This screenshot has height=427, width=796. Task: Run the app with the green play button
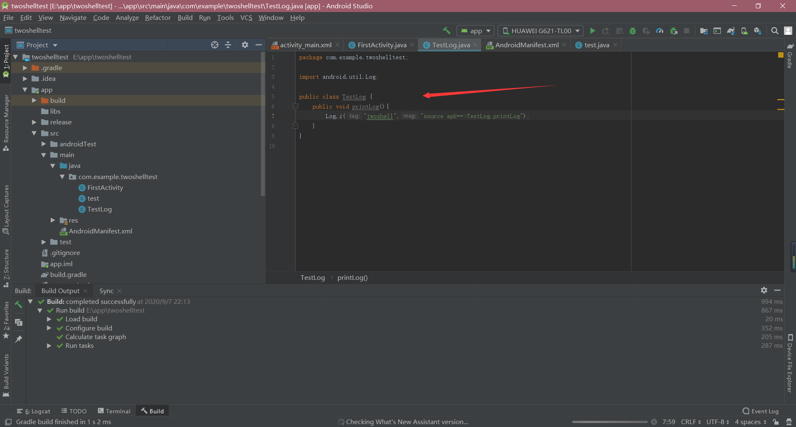click(592, 31)
